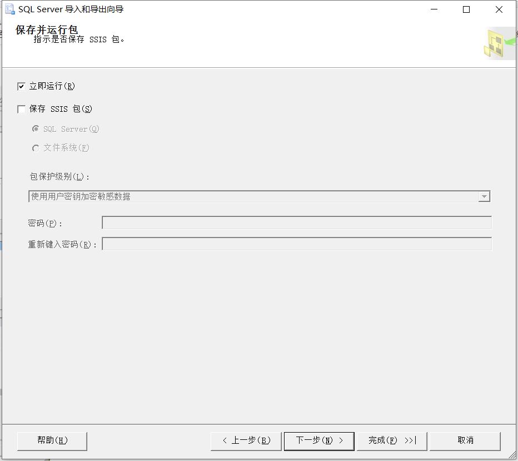Click the 上一步 button

246,440
